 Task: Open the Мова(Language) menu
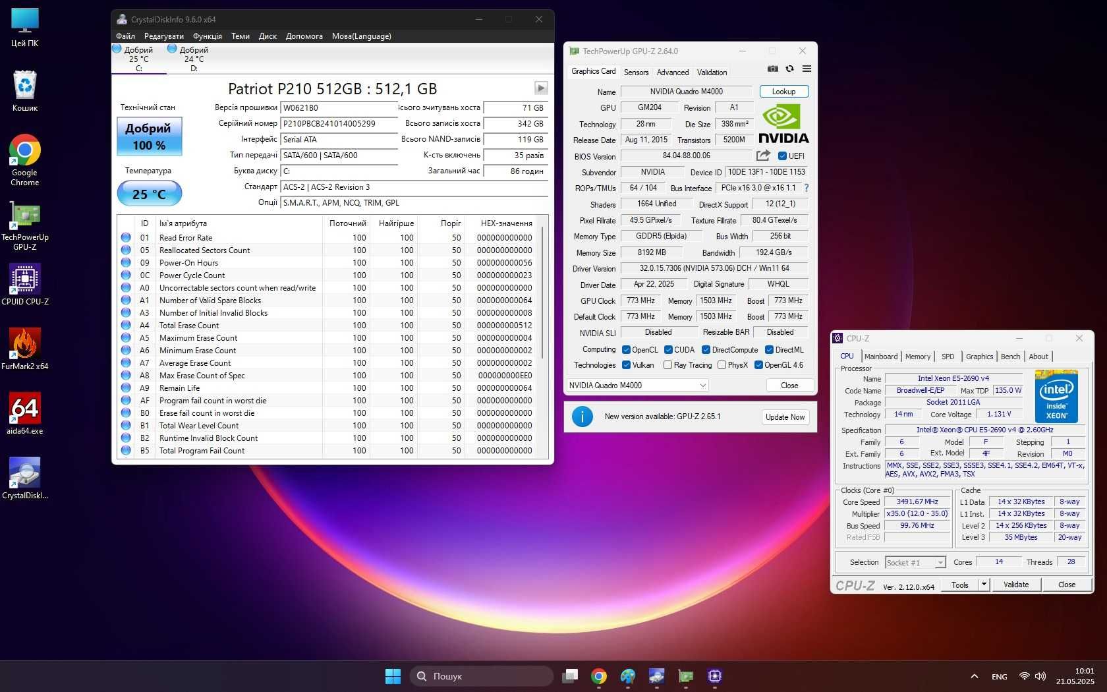pos(362,36)
